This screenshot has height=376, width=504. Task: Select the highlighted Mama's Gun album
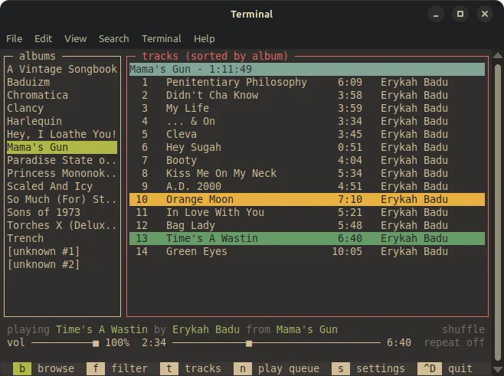(x=62, y=147)
